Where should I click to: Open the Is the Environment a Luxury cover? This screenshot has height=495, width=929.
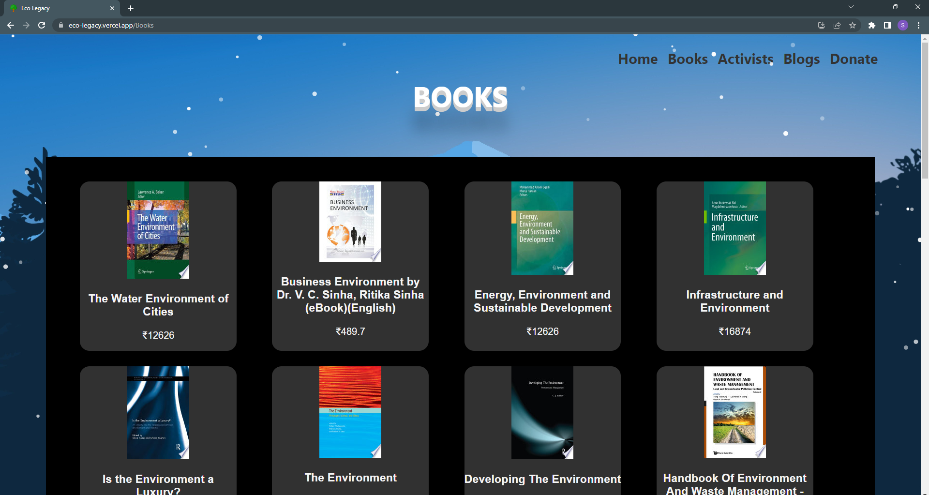click(x=158, y=413)
